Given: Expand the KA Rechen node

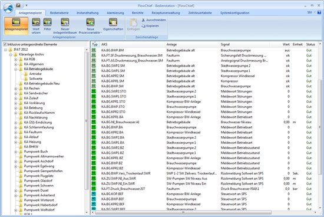Looking at the screenshot, I should pyautogui.click(x=16, y=88).
